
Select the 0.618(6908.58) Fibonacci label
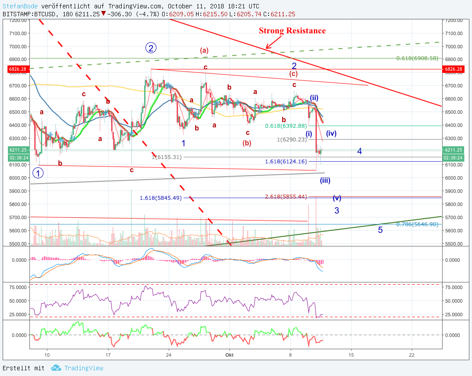417,58
